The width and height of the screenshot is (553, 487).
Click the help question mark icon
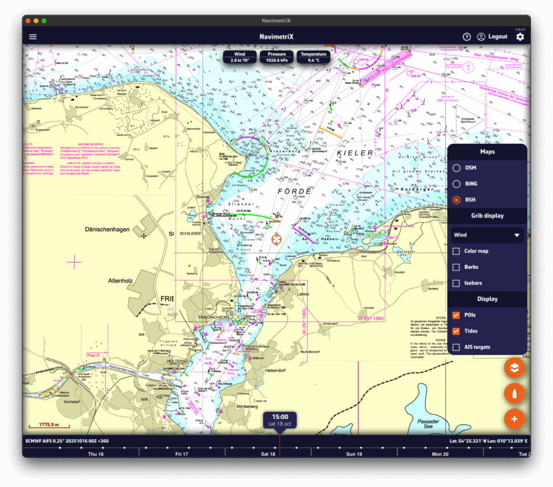click(467, 37)
